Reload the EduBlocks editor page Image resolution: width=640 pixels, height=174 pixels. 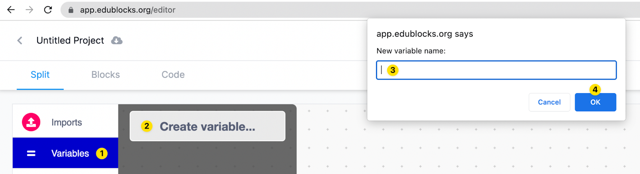click(48, 10)
